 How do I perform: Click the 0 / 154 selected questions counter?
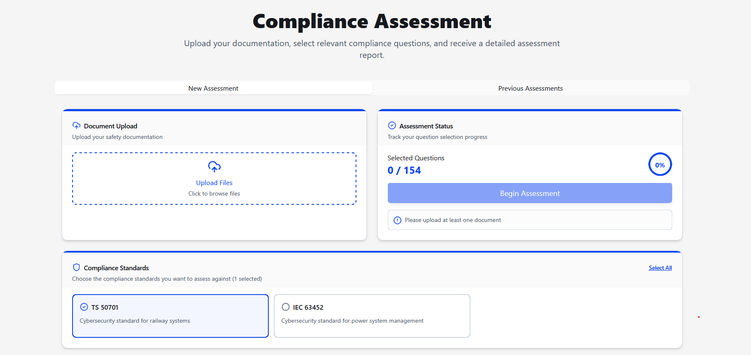(404, 170)
